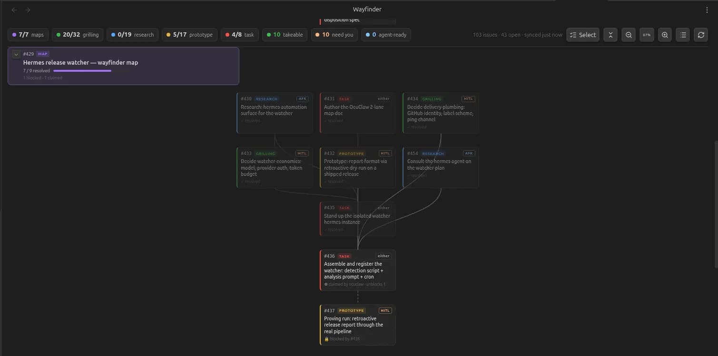This screenshot has height=356, width=718.
Task: Go back with the left arrow
Action: tap(14, 10)
